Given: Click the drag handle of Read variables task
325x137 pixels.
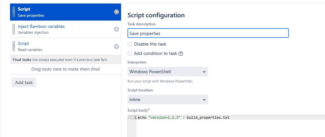Looking at the screenshot, I should (14, 47).
